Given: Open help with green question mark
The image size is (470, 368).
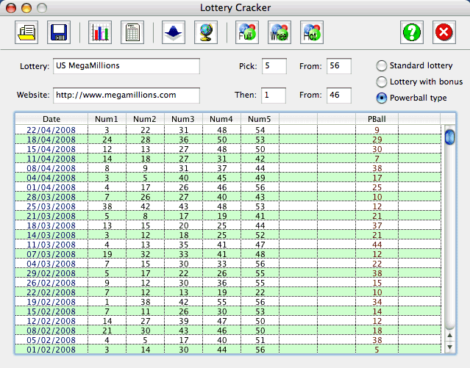Looking at the screenshot, I should click(x=412, y=32).
